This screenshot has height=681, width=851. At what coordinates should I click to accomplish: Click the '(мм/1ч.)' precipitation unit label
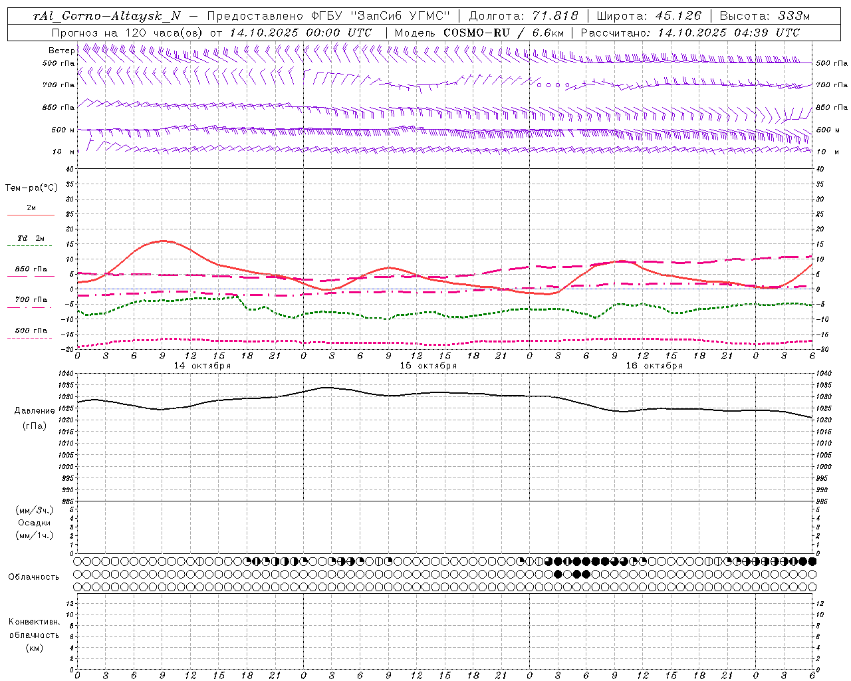[35, 535]
